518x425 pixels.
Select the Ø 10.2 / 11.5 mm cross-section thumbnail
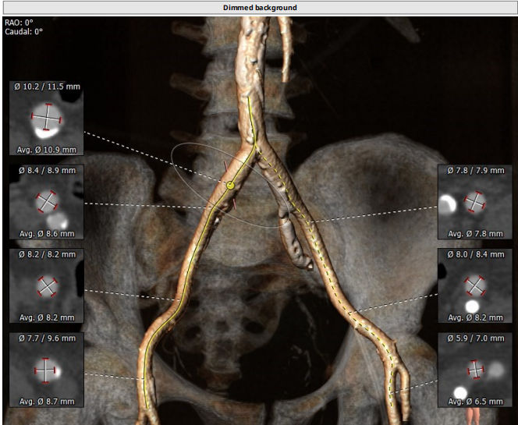(46, 117)
